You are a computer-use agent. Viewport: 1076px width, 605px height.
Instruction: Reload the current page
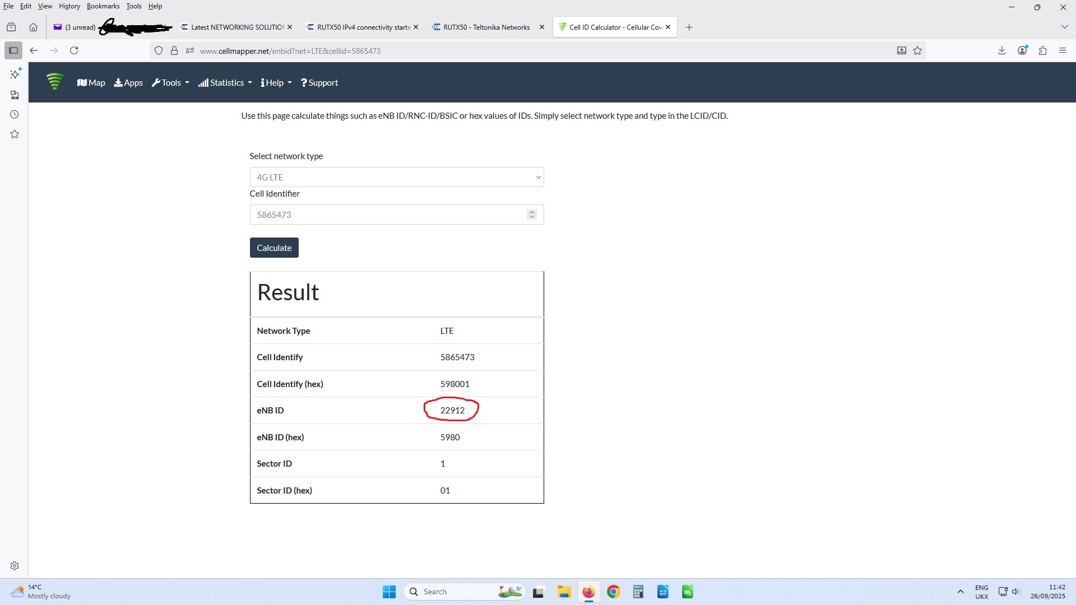point(74,50)
